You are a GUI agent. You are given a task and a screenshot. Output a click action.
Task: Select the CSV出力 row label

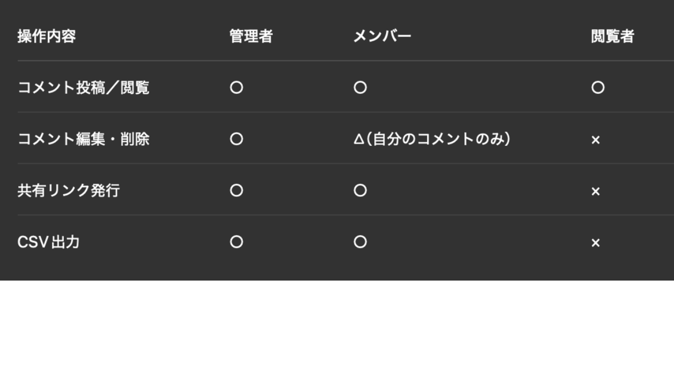[x=48, y=242]
